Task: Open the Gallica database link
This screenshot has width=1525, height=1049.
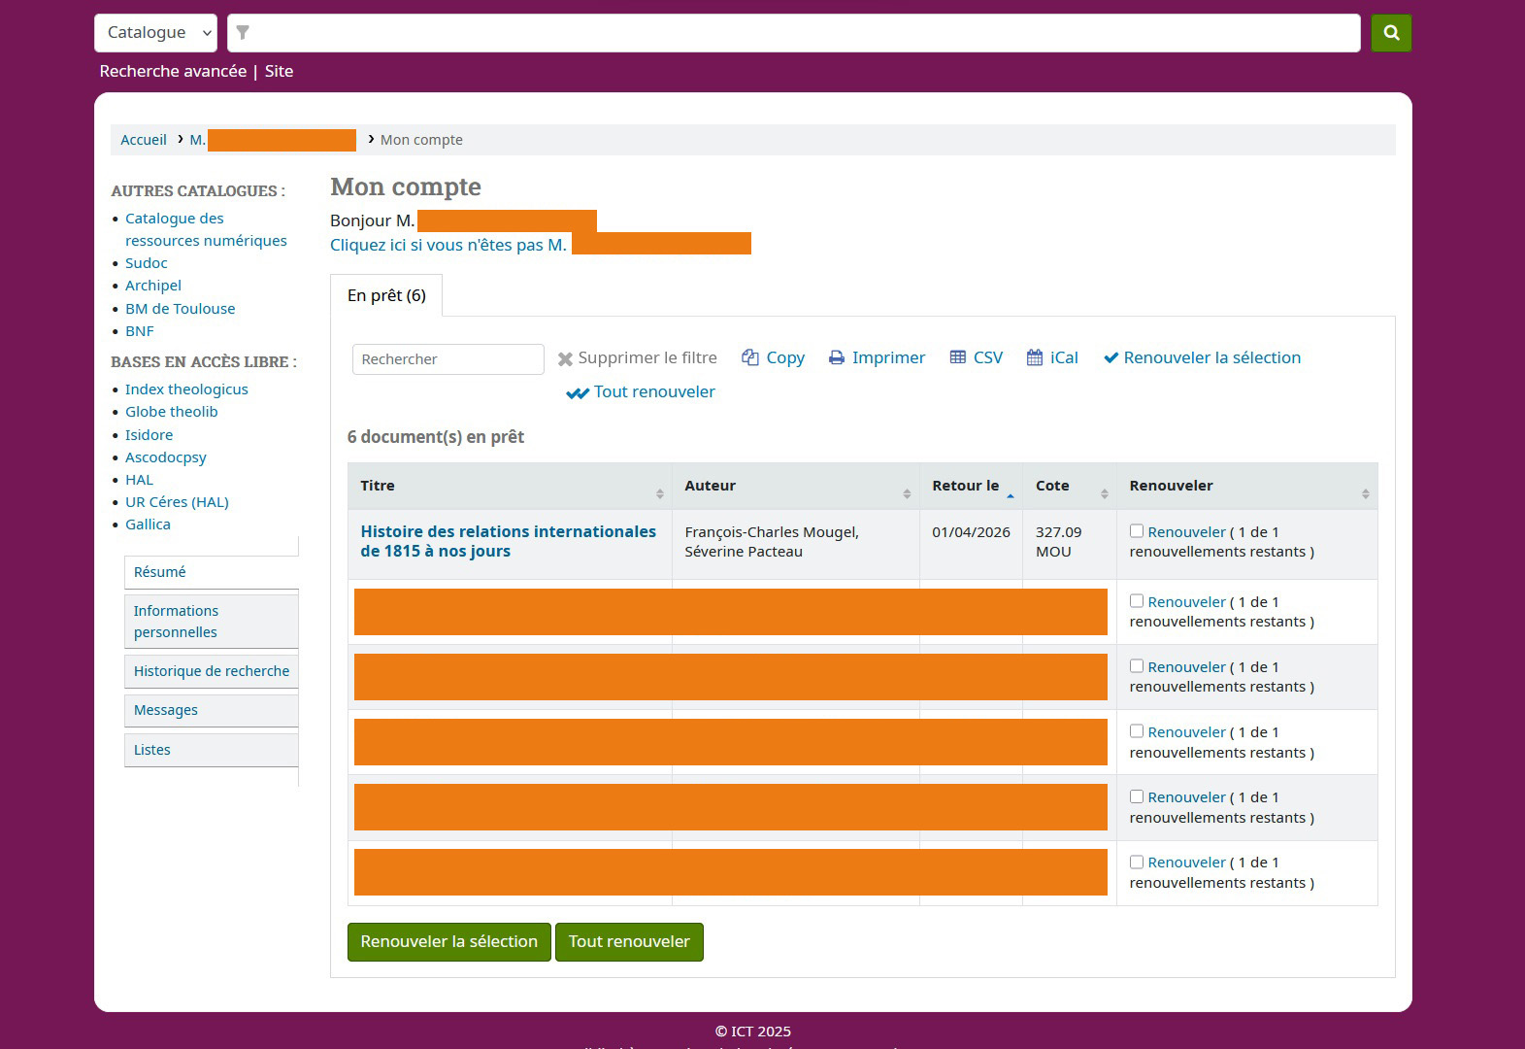Action: click(x=148, y=524)
